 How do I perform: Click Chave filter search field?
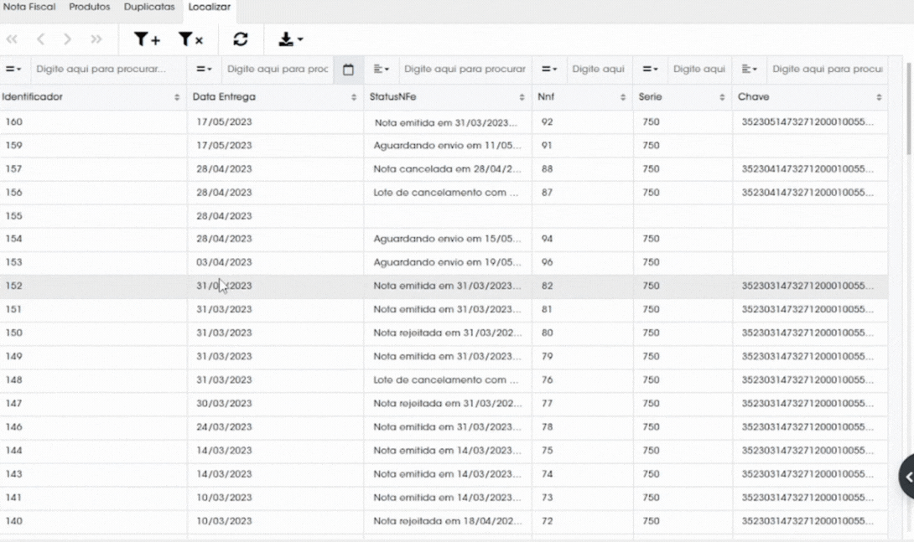click(827, 70)
